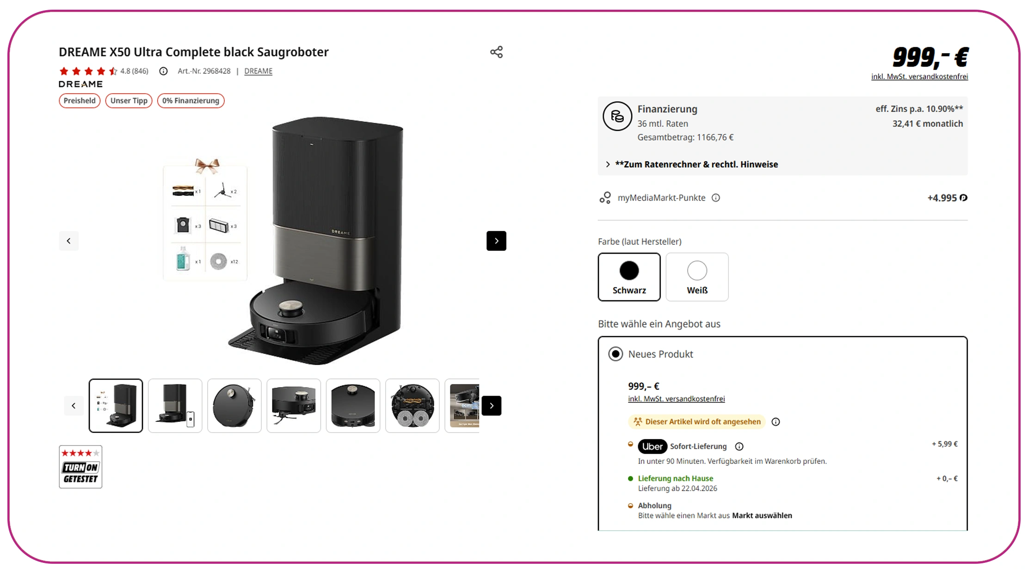The image size is (1028, 573).
Task: Choose the Weiß color option
Action: [x=697, y=277]
